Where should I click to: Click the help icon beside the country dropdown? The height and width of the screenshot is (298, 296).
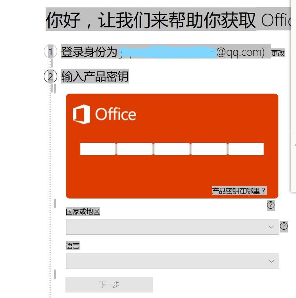click(x=284, y=226)
